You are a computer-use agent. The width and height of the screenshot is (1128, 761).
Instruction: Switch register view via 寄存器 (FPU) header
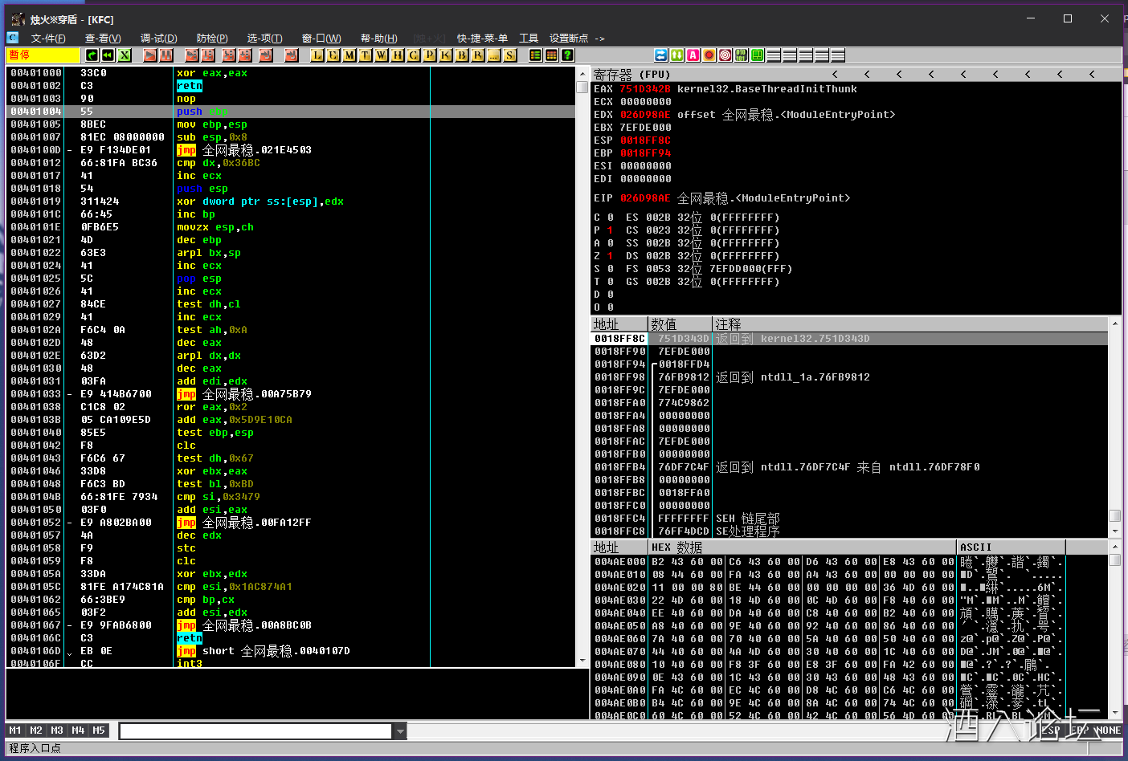pyautogui.click(x=631, y=75)
